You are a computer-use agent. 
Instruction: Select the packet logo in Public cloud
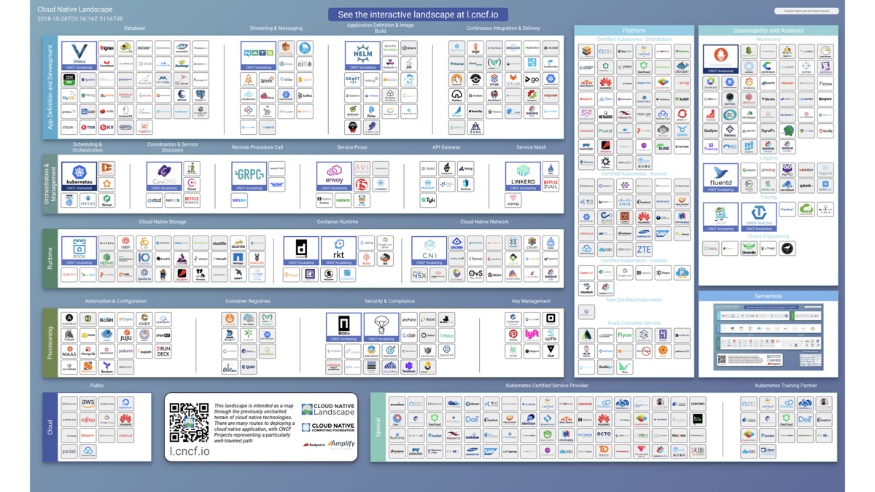[69, 451]
